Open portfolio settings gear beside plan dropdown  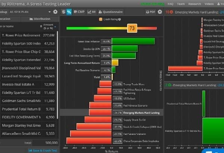click(55, 12)
